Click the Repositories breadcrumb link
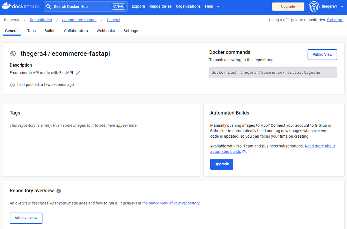347x229 pixels. 41,20
